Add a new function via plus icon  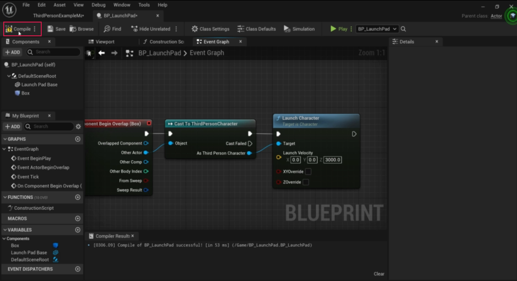pyautogui.click(x=78, y=197)
